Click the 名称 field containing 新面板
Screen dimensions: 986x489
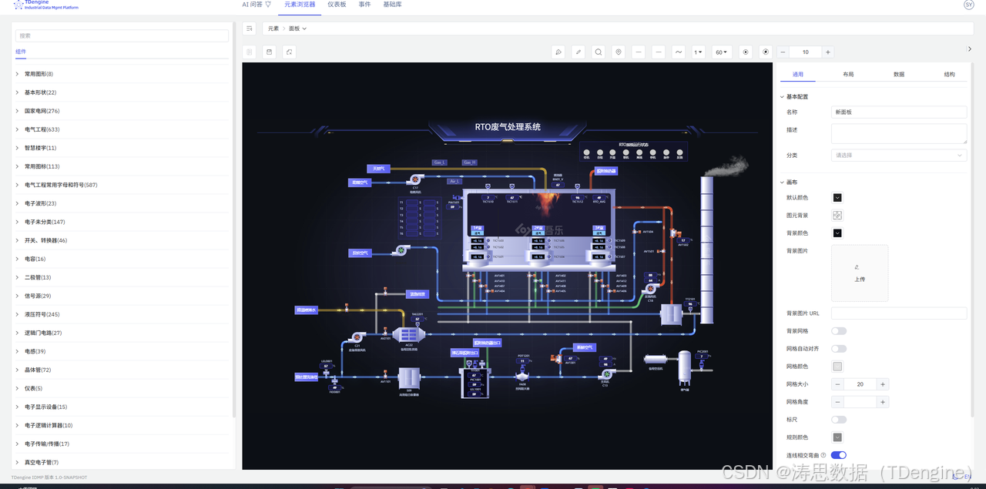pyautogui.click(x=899, y=112)
